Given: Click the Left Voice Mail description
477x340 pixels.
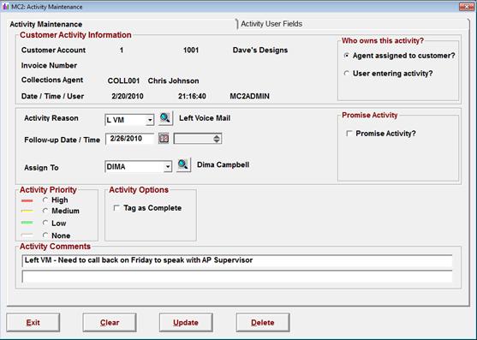Looking at the screenshot, I should [205, 118].
